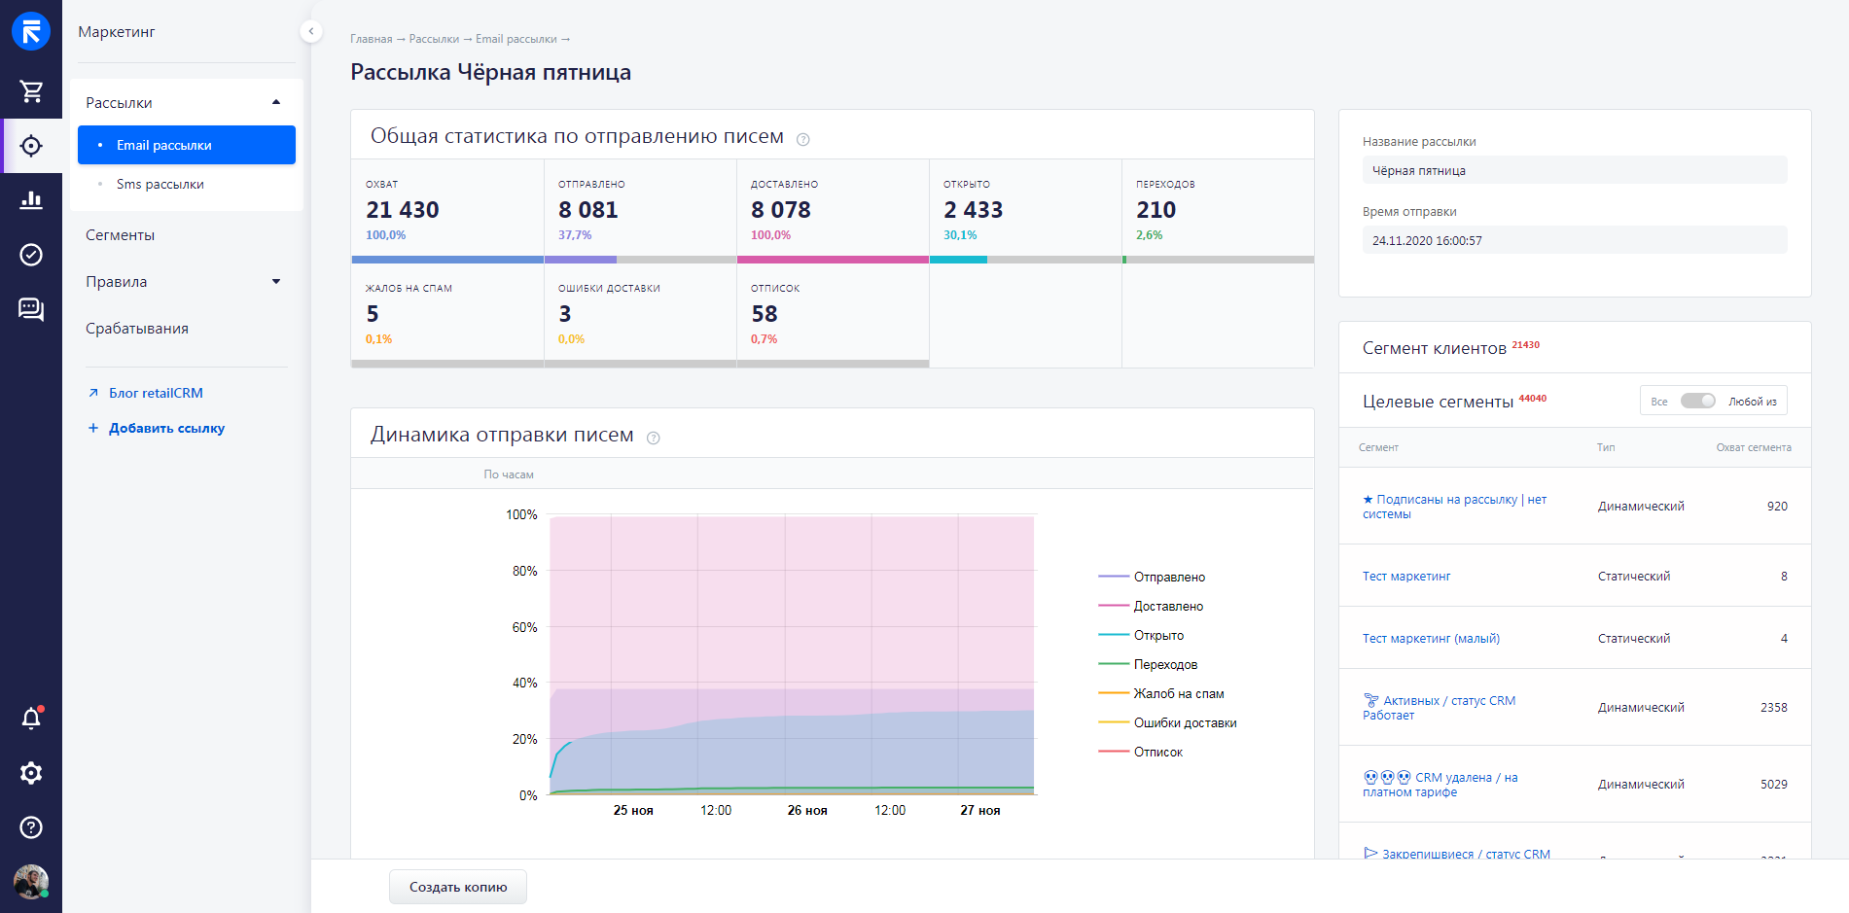
Task: Expand the Правила menu section
Action: [x=276, y=282]
